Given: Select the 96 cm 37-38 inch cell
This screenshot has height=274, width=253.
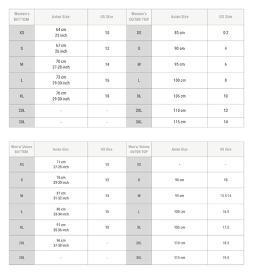Looking at the screenshot, I should tap(61, 243).
